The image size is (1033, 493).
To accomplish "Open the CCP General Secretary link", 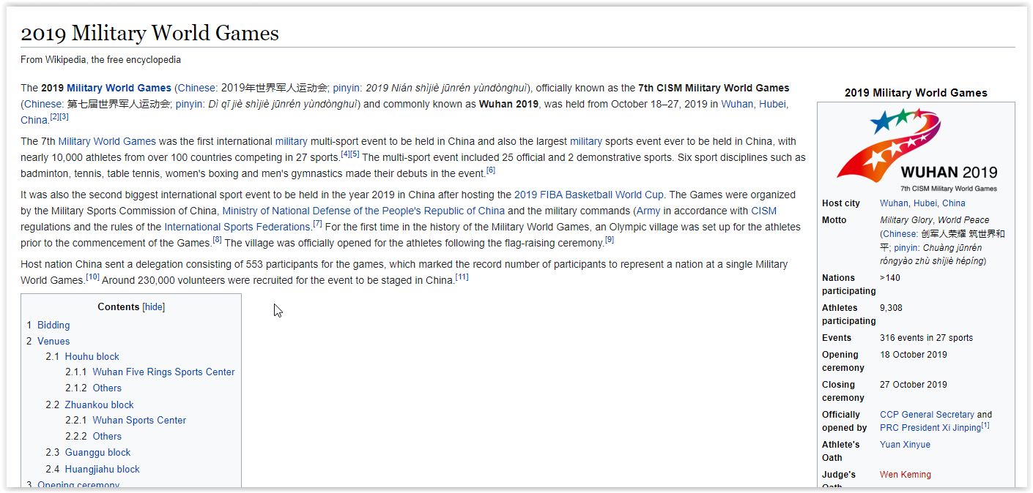I will (927, 415).
